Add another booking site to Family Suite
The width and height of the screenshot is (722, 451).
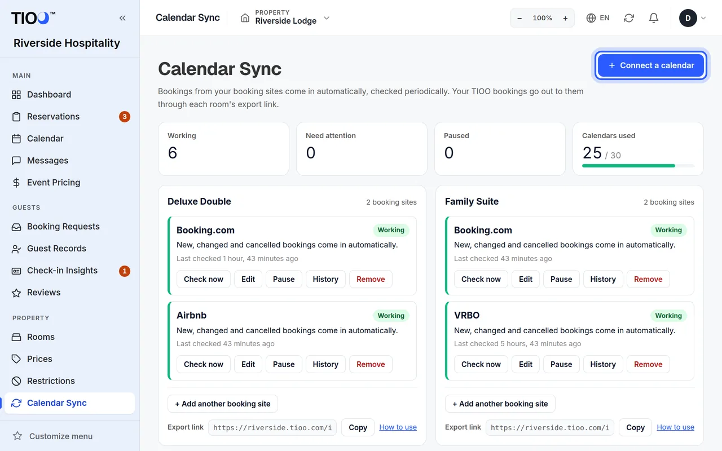(x=500, y=404)
